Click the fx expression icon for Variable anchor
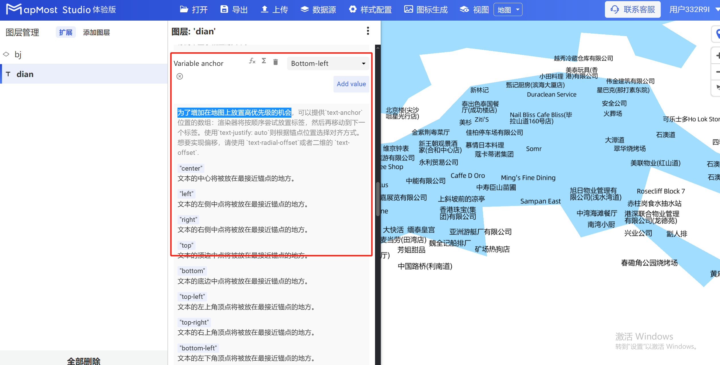Screen dimensions: 720x365 pos(252,61)
